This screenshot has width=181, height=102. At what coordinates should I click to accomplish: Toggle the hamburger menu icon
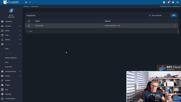pos(26,2)
